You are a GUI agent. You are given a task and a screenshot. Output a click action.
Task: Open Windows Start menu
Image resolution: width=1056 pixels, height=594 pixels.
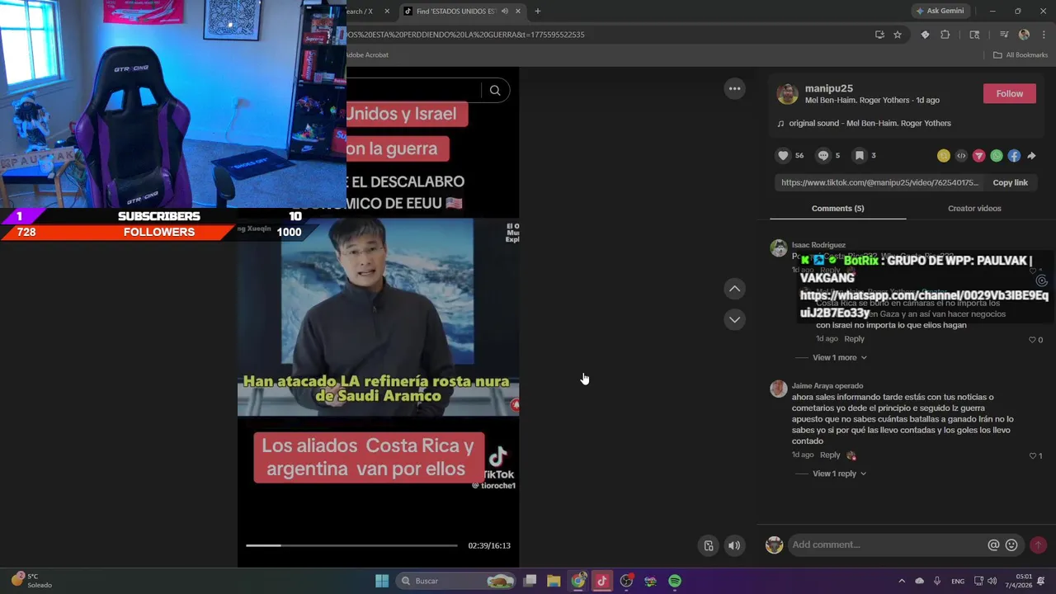(382, 581)
